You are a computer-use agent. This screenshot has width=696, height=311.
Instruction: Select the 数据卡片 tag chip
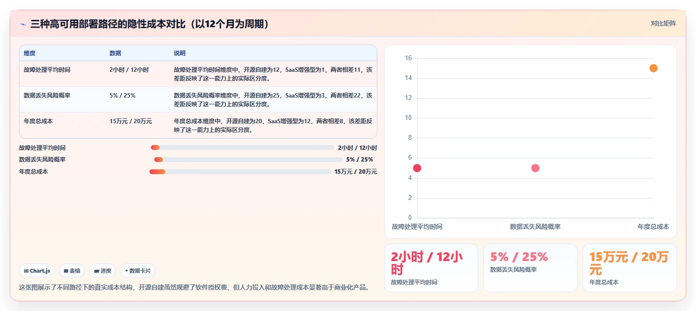point(138,271)
